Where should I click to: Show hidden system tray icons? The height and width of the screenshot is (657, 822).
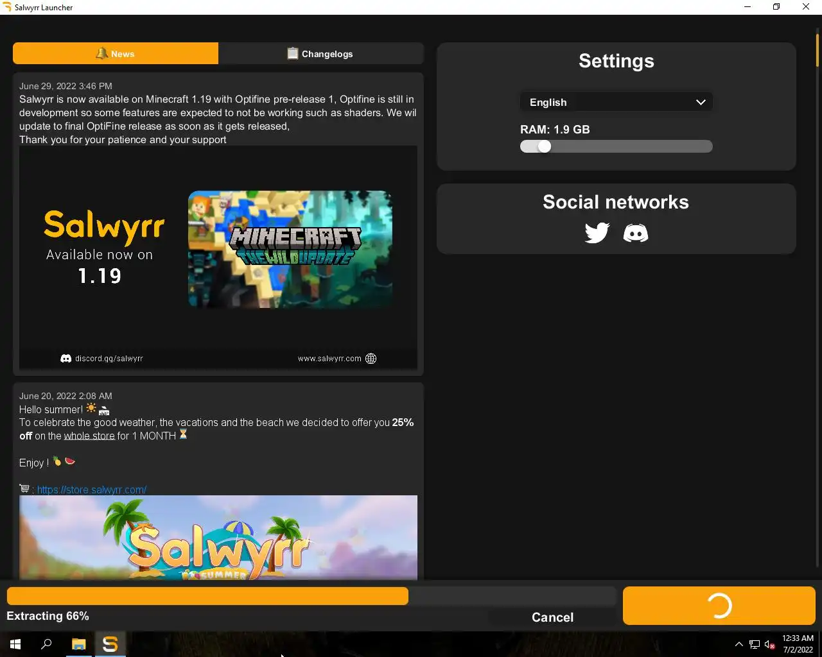(x=739, y=644)
